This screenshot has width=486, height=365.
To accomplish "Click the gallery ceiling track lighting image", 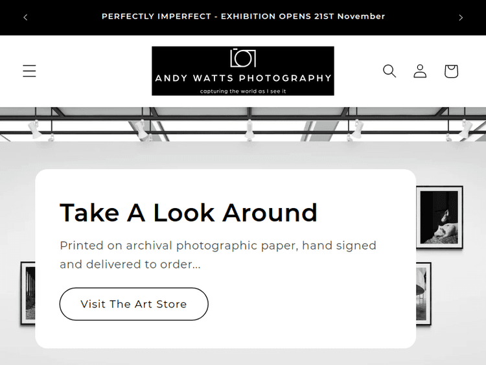I will [x=243, y=123].
